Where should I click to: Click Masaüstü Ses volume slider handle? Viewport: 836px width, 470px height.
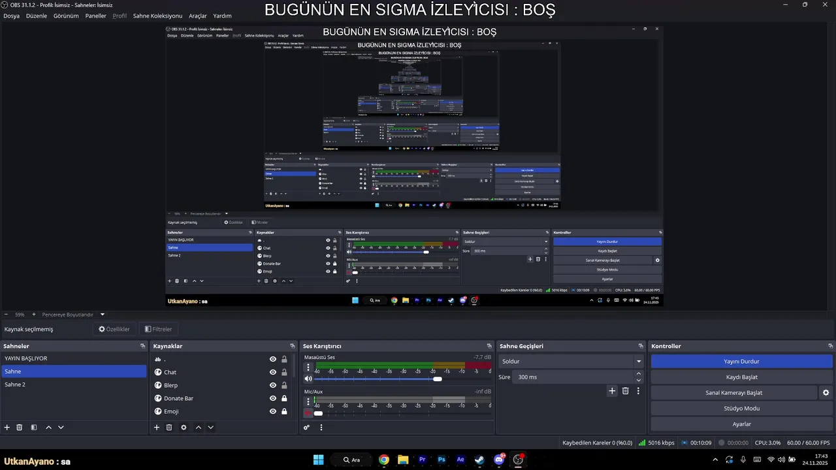tap(438, 379)
